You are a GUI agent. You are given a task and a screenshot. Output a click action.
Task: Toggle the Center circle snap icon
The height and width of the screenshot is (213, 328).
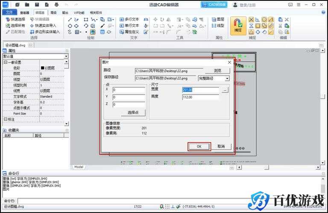pyautogui.click(x=264, y=20)
